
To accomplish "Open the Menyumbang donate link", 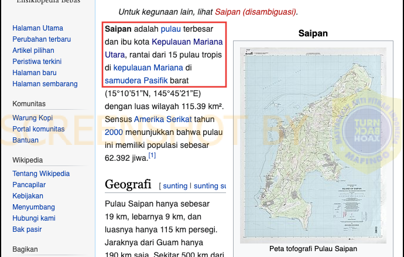I will [33, 207].
